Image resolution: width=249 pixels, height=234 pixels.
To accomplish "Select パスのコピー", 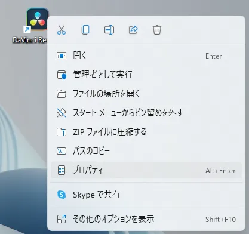I will (146, 151).
